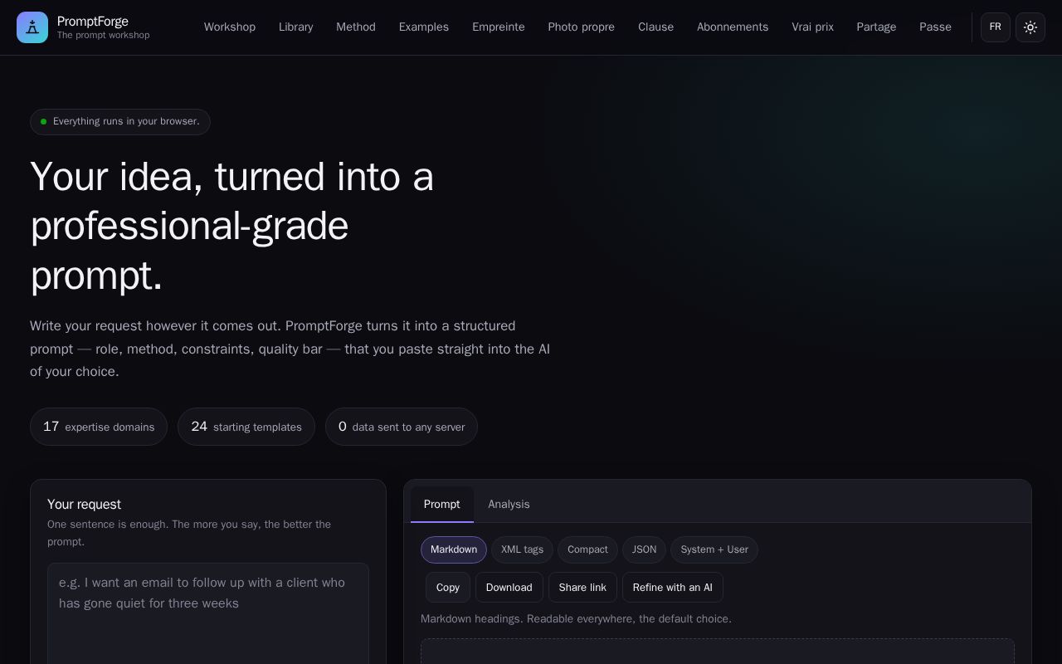Open the Library nav item
The image size is (1062, 664).
(296, 27)
